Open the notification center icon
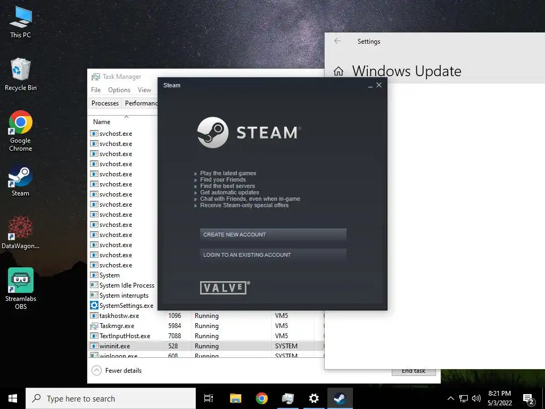The width and height of the screenshot is (545, 409). point(529,398)
